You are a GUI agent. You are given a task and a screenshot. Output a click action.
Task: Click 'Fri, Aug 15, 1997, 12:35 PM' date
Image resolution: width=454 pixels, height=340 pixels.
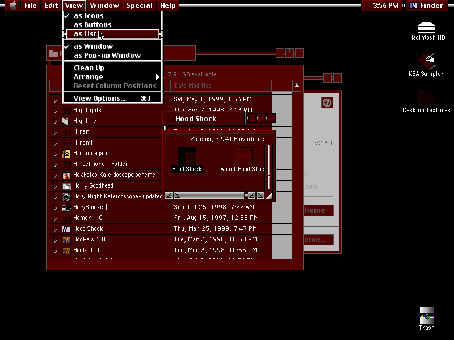[x=216, y=218]
